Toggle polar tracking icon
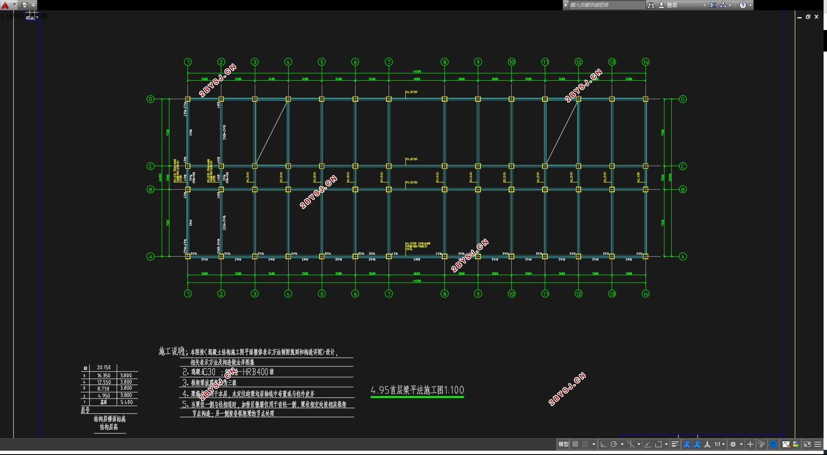 pyautogui.click(x=614, y=444)
